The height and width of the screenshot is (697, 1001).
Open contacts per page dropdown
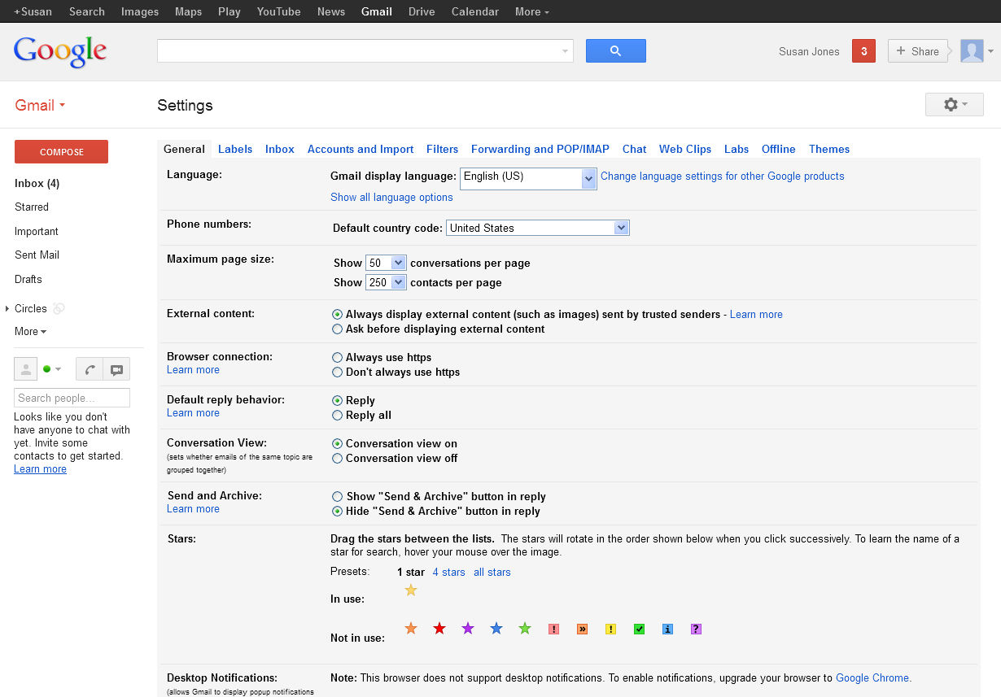(386, 282)
